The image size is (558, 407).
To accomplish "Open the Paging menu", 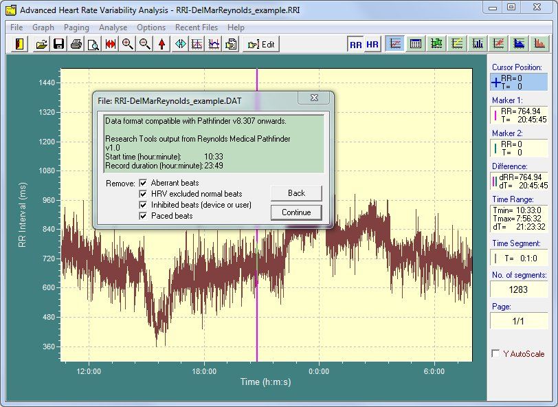I will tap(76, 27).
